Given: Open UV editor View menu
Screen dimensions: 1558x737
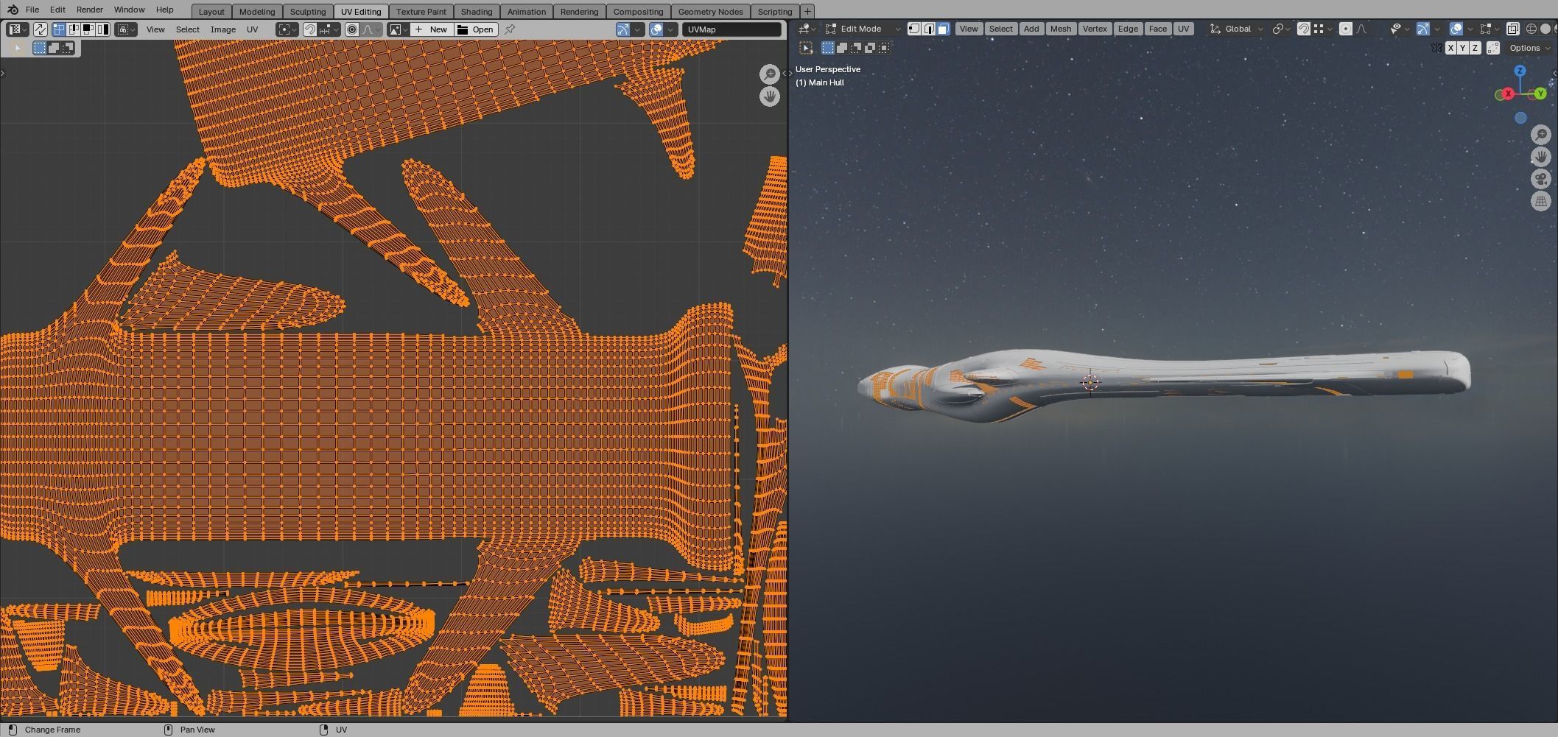Looking at the screenshot, I should (155, 29).
